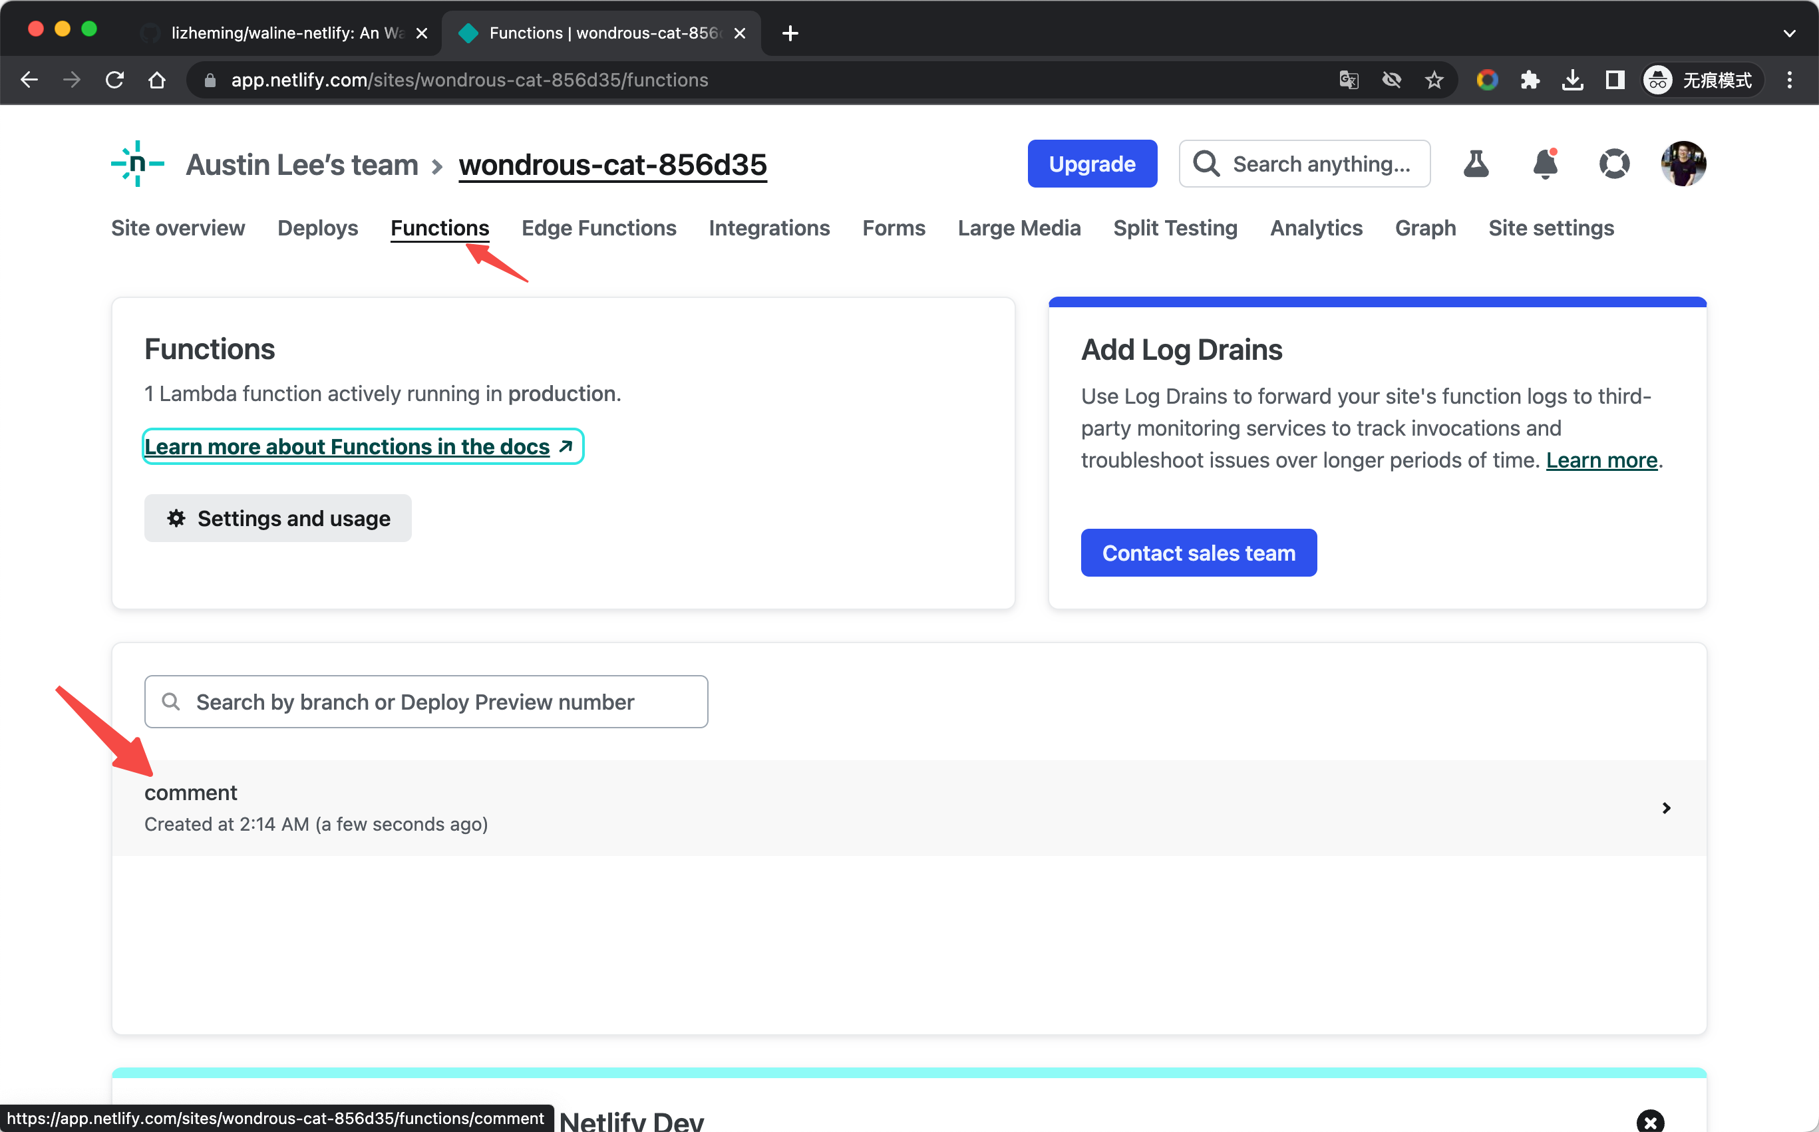The height and width of the screenshot is (1132, 1819).
Task: Switch to the lizheming/waline-netlify tab
Action: click(x=277, y=33)
